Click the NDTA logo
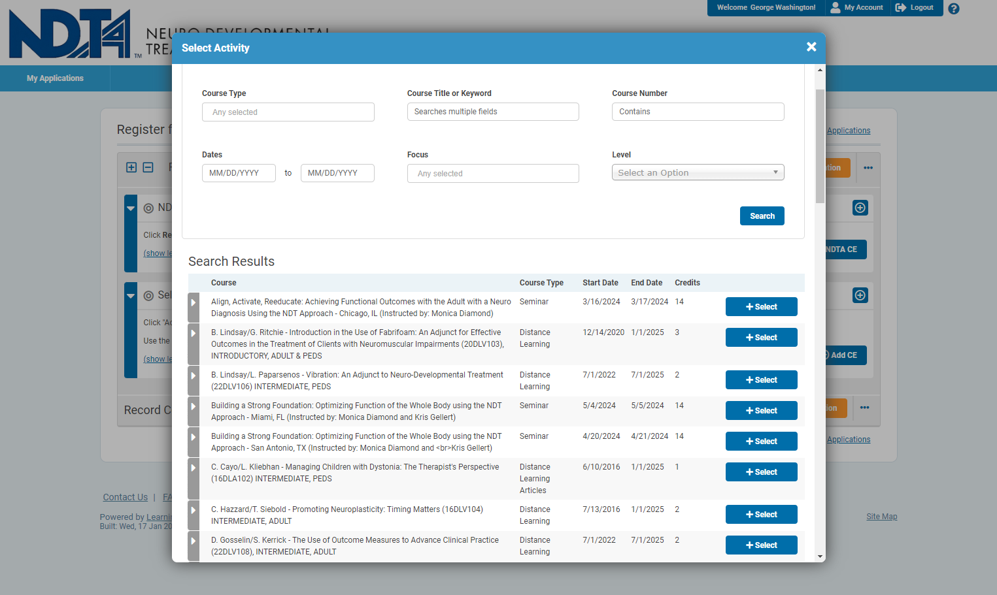The width and height of the screenshot is (997, 595). pyautogui.click(x=70, y=34)
